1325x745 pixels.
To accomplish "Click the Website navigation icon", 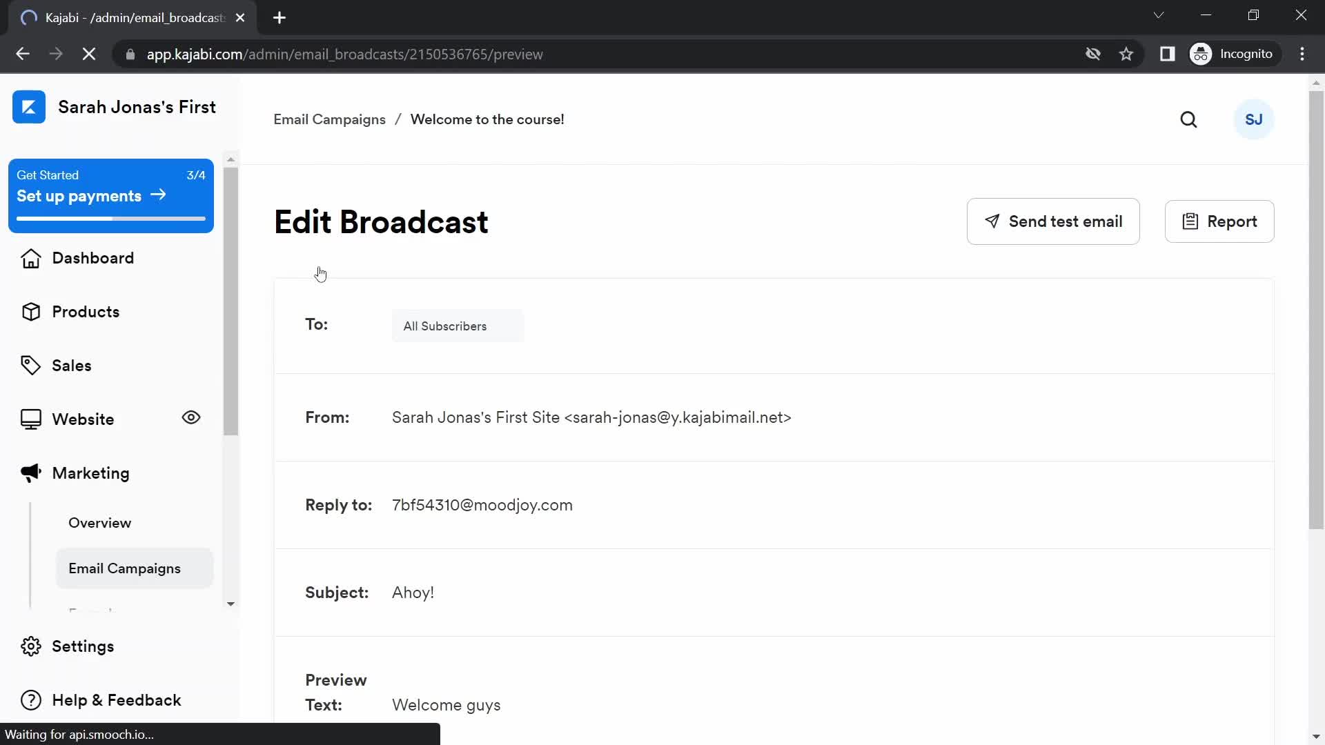I will click(30, 419).
